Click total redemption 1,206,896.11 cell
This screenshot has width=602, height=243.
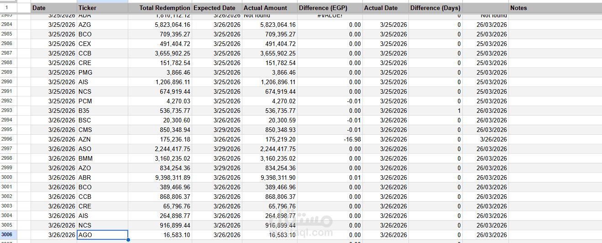coord(160,82)
